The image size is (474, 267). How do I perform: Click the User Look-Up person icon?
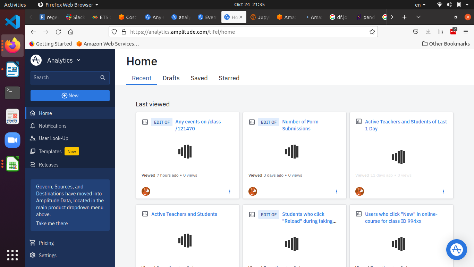tap(33, 138)
